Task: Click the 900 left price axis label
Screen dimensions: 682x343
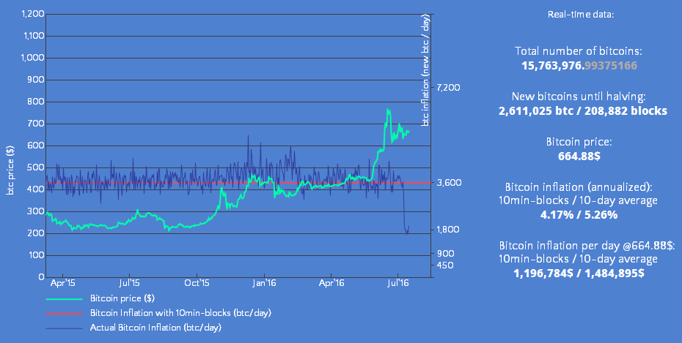Action: pyautogui.click(x=37, y=80)
